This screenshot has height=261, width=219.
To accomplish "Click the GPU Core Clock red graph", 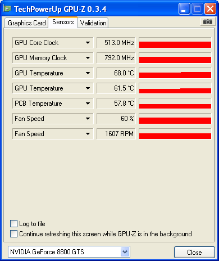I will point(175,43).
